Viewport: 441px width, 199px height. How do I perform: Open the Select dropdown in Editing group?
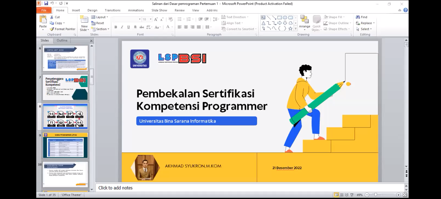(x=364, y=29)
